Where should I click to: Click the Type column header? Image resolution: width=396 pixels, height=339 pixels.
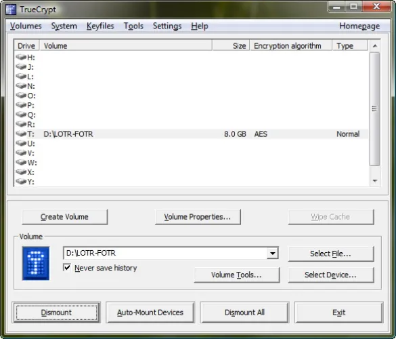tap(350, 46)
